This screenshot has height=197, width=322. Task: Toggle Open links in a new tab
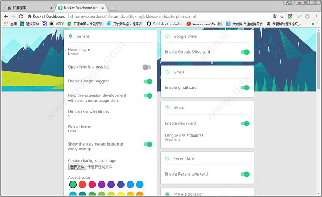[x=147, y=67]
